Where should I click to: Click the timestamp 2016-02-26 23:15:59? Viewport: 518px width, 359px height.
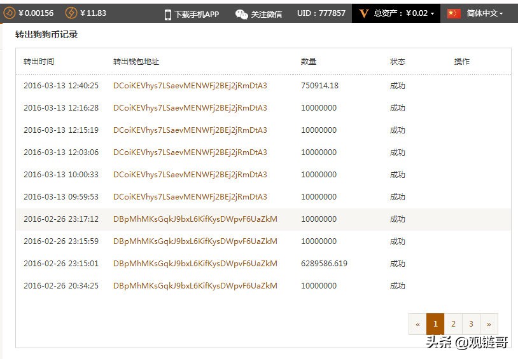click(61, 241)
